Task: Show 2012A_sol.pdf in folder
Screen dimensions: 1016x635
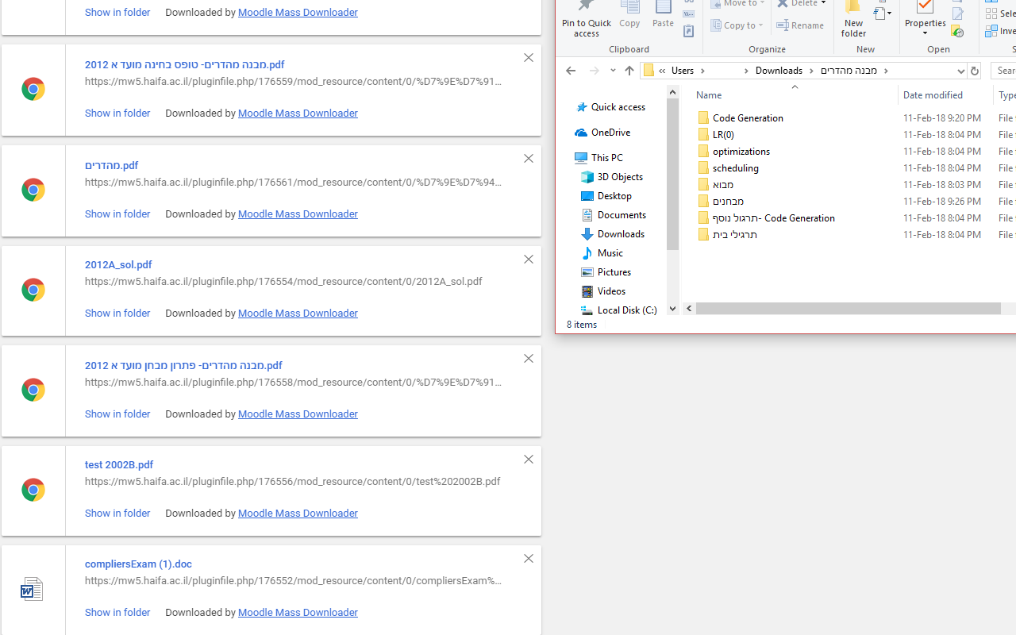Action: (x=117, y=314)
